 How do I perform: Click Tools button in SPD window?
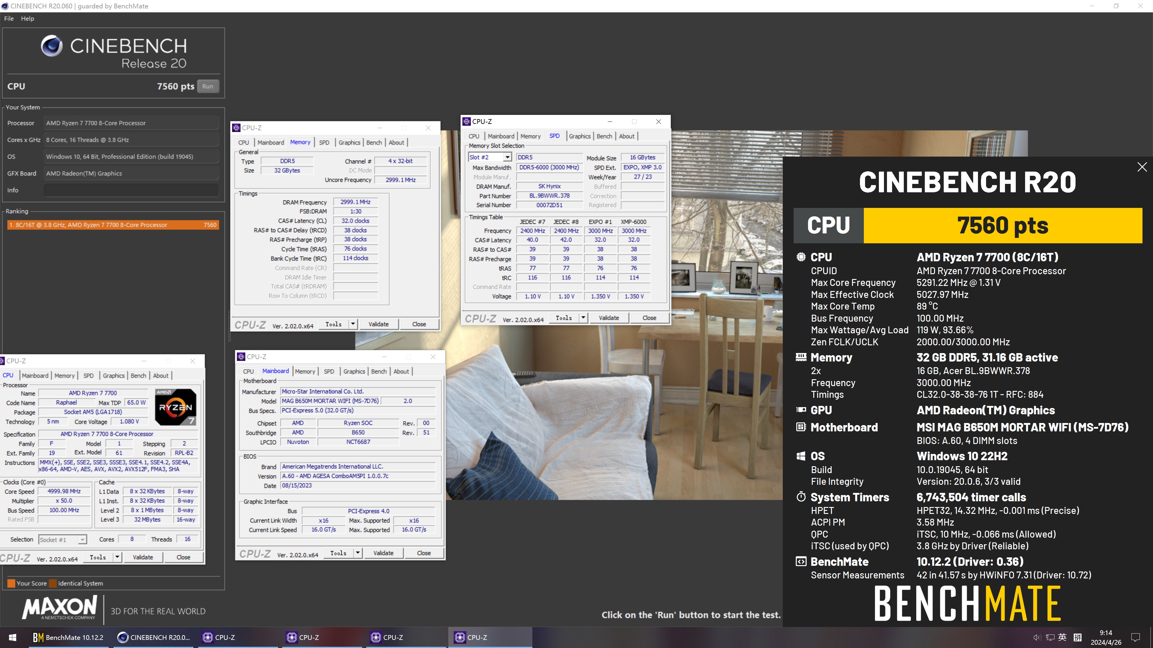564,318
